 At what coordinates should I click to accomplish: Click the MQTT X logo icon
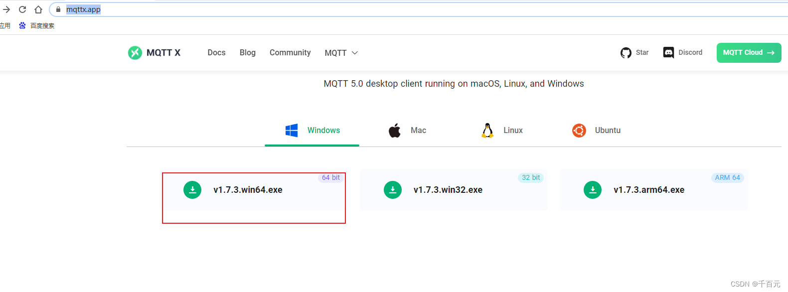coord(135,53)
